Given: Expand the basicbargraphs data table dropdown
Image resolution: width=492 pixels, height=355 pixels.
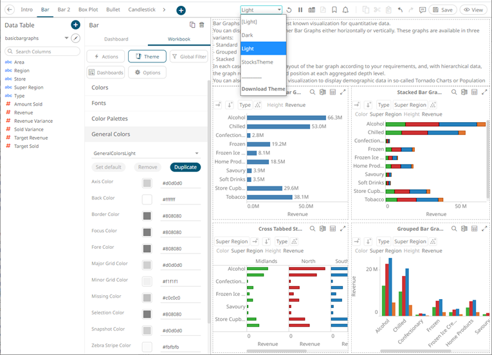Looking at the screenshot, I should click(x=66, y=39).
